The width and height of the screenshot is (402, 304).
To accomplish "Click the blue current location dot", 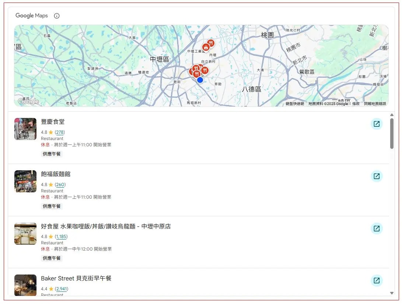I will click(200, 80).
